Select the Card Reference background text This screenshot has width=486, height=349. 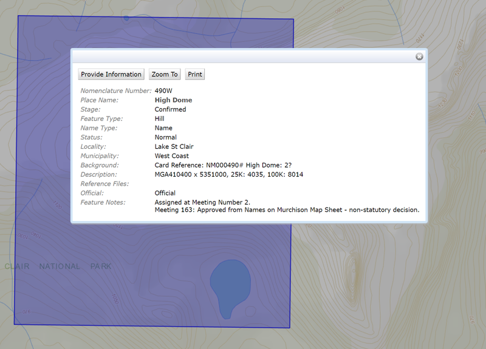click(223, 165)
